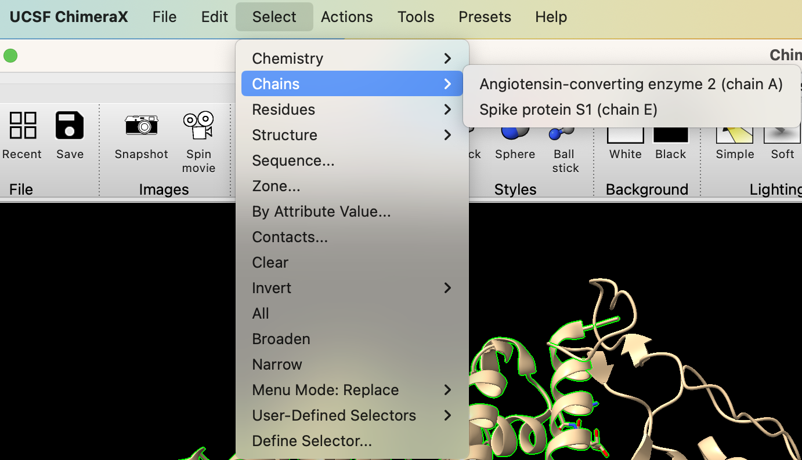Open Define Selector... dialog
802x460 pixels.
[x=312, y=441]
